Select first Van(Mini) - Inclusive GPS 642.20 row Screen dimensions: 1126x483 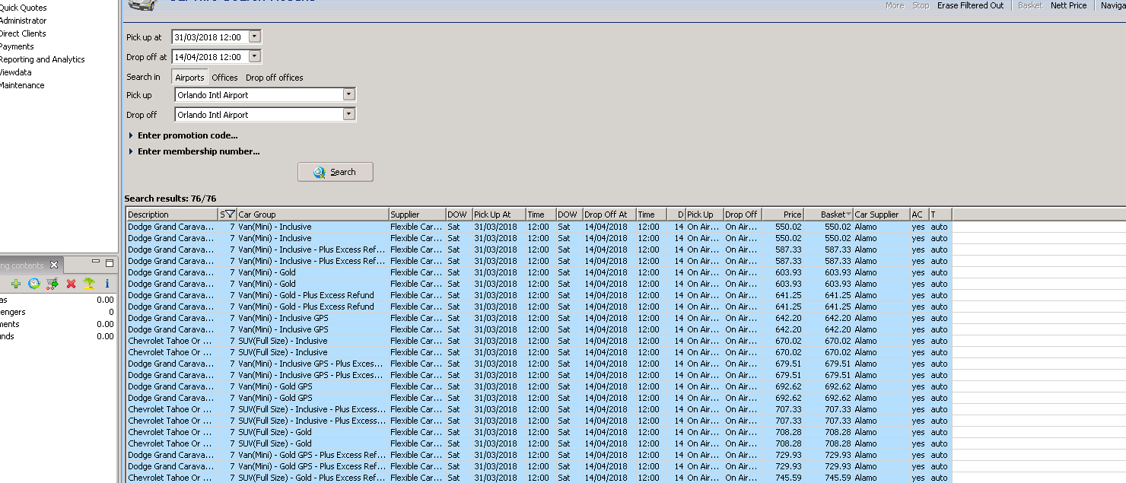coord(539,318)
